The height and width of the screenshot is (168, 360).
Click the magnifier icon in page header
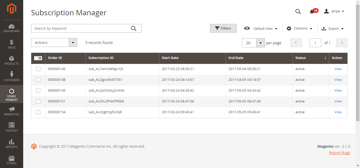coord(298,12)
